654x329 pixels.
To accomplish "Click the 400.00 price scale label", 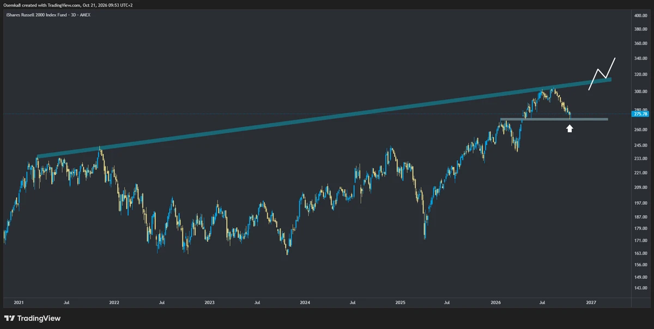I will [640, 16].
